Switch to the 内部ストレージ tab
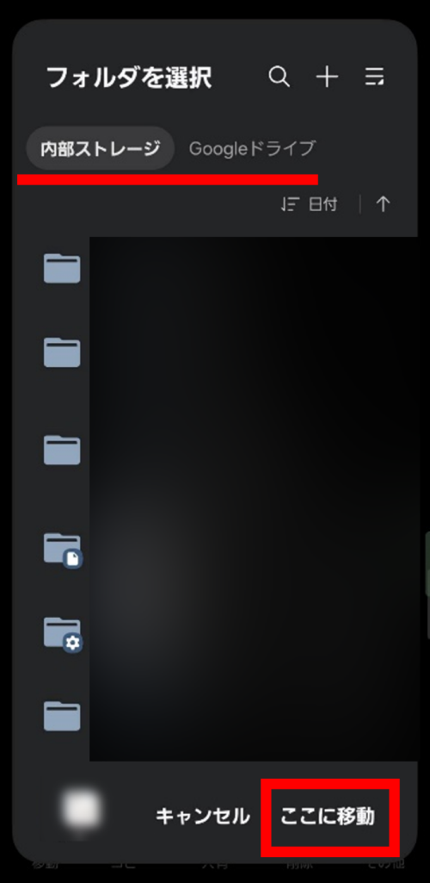The image size is (430, 883). click(100, 149)
